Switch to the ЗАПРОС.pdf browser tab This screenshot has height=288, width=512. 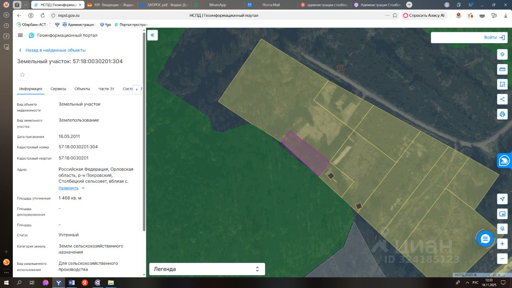tap(164, 5)
